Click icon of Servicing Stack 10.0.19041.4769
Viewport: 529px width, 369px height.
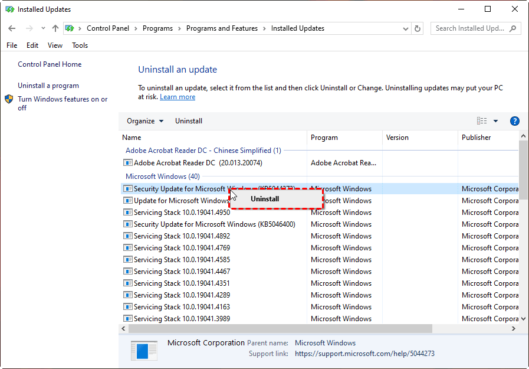[x=127, y=248]
